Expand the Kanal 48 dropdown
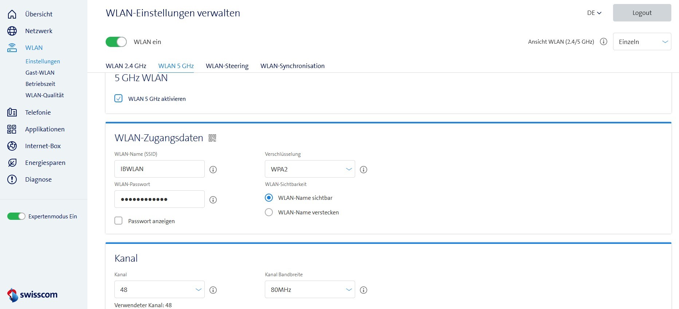 pyautogui.click(x=159, y=290)
